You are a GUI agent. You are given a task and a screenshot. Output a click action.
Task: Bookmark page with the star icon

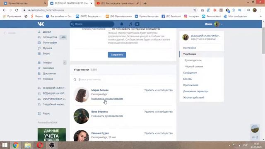click(195, 10)
